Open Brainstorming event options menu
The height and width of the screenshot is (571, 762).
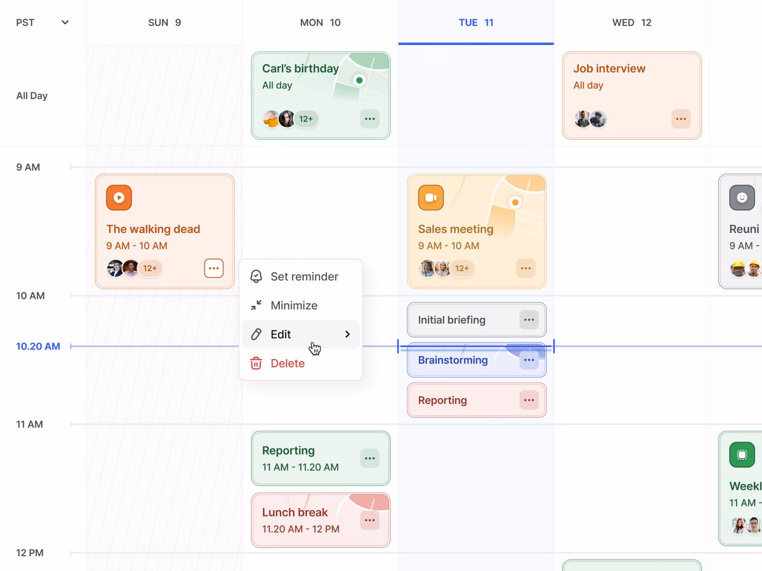pyautogui.click(x=529, y=360)
